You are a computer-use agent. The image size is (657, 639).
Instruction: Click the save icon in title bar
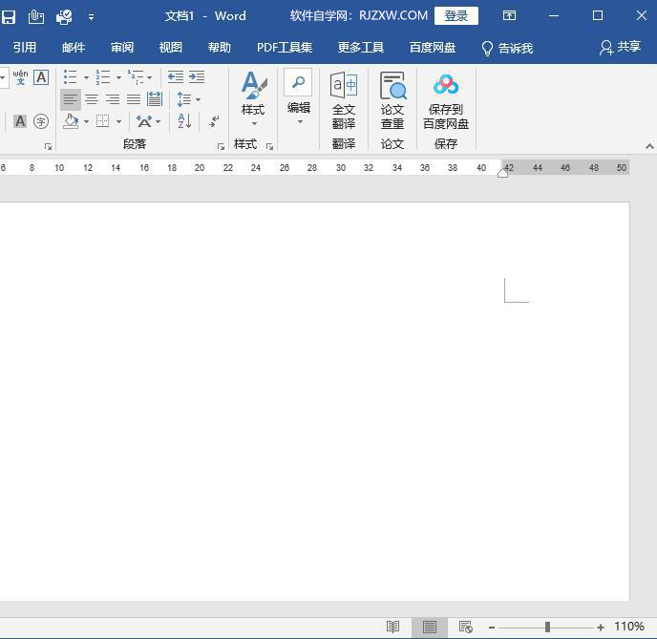coord(9,16)
